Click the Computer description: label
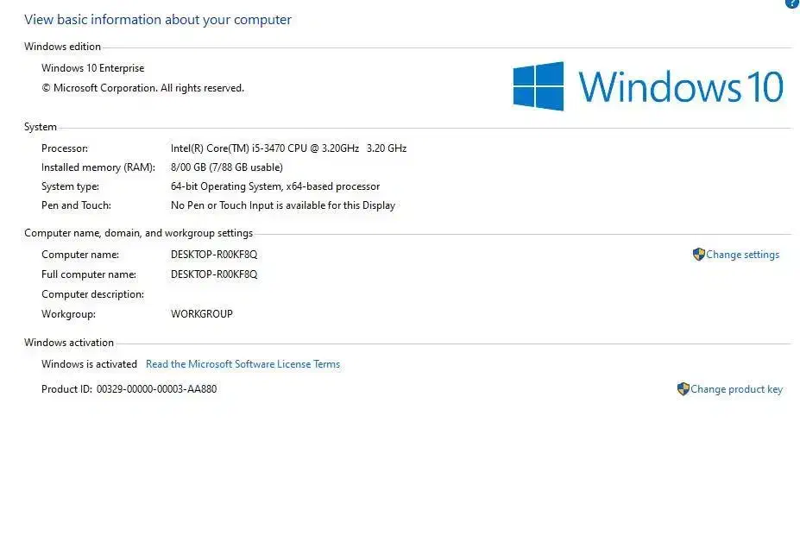800x542 pixels. pyautogui.click(x=93, y=294)
